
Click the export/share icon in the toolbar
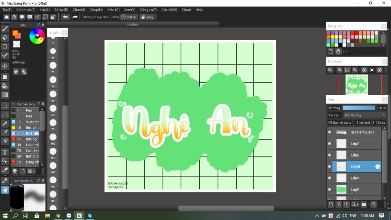point(14,17)
